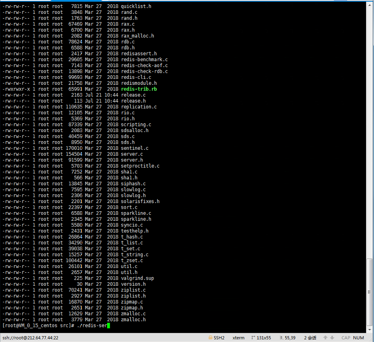Image resolution: width=374 pixels, height=342 pixels.
Task: Click the t_set.c file name
Action: tap(130, 248)
